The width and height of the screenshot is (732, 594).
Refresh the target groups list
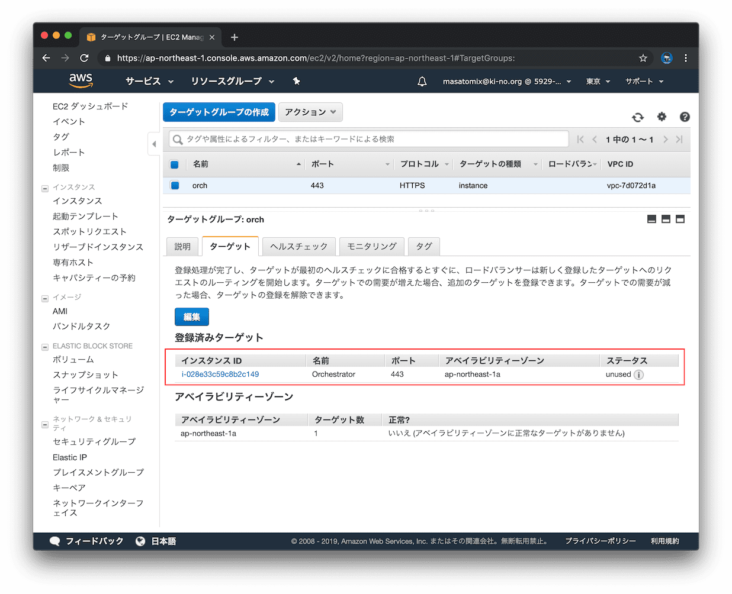(x=638, y=117)
